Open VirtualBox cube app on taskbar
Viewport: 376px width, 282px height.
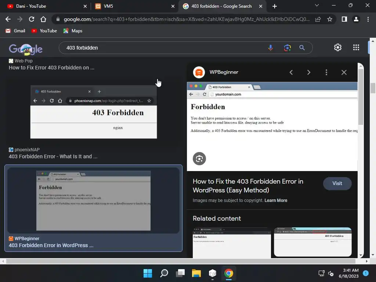213,273
